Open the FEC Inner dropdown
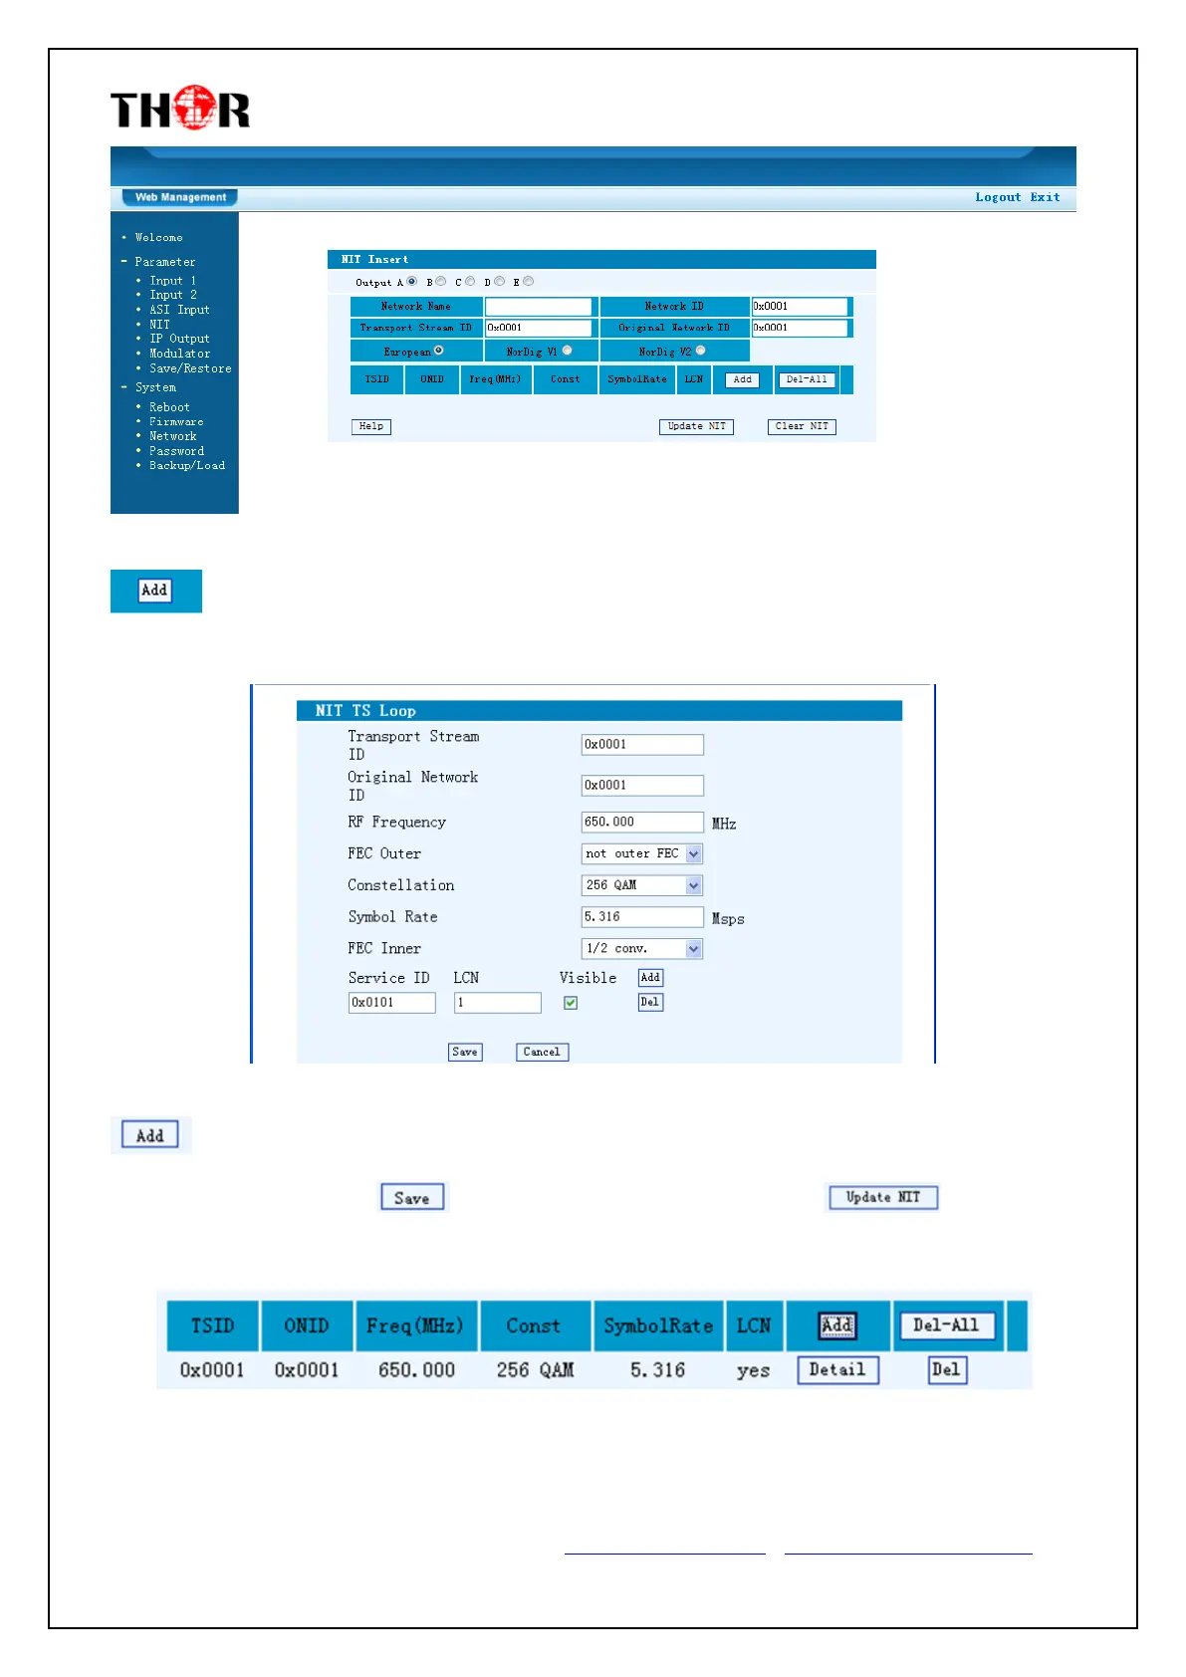 click(x=694, y=949)
